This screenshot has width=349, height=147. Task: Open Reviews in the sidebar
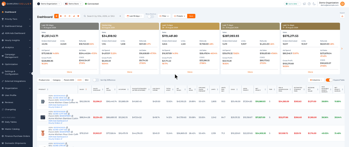pos(16,102)
